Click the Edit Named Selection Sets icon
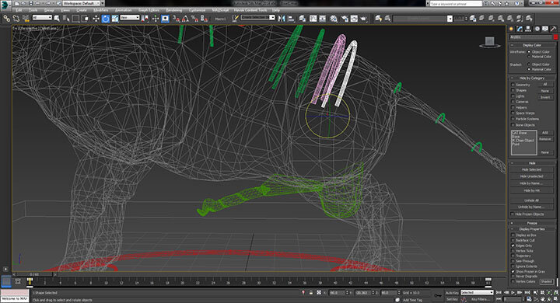 tap(235, 19)
